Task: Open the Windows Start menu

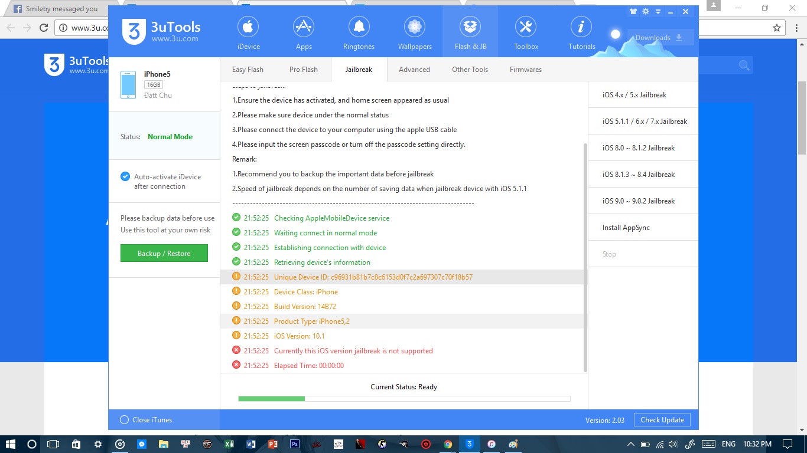Action: pyautogui.click(x=11, y=444)
